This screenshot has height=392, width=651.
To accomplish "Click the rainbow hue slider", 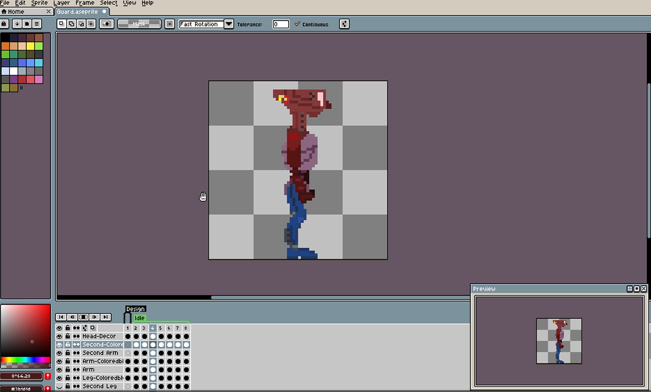I will coord(26,360).
